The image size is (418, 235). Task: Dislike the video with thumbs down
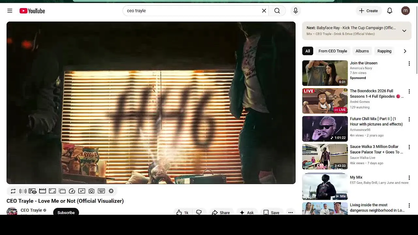pyautogui.click(x=199, y=212)
